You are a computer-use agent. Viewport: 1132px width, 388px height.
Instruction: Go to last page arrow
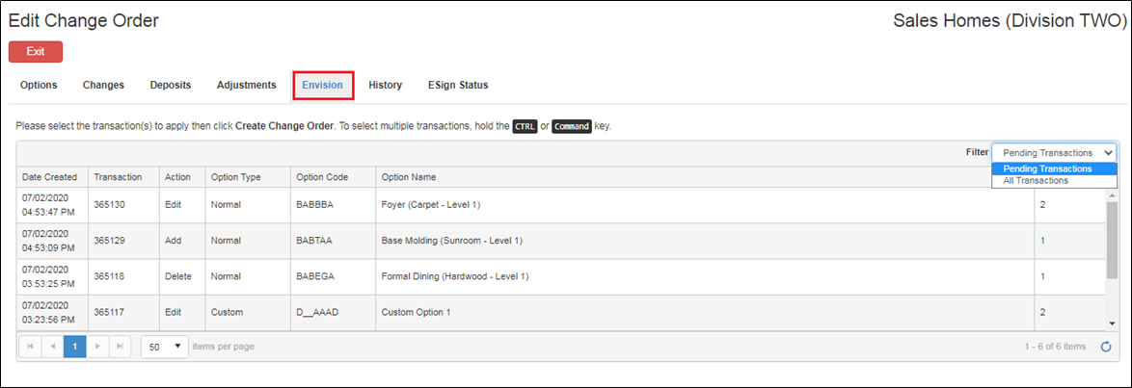point(120,347)
